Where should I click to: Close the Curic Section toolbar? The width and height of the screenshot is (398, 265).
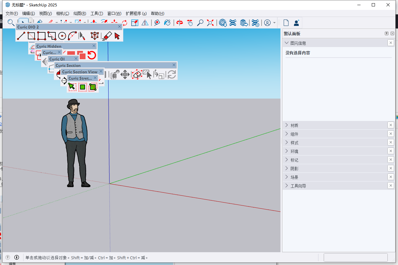point(174,65)
